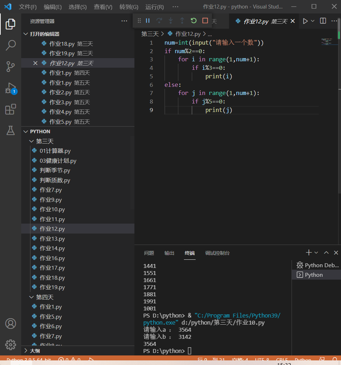
Task: Click the 第三天 breadcrumb segment
Action: pyautogui.click(x=150, y=34)
